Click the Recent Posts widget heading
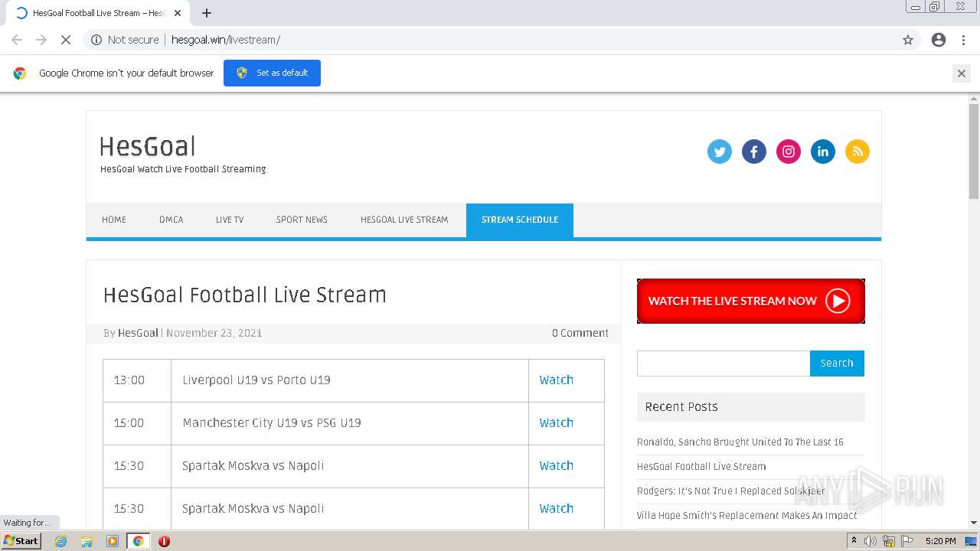 click(x=751, y=407)
